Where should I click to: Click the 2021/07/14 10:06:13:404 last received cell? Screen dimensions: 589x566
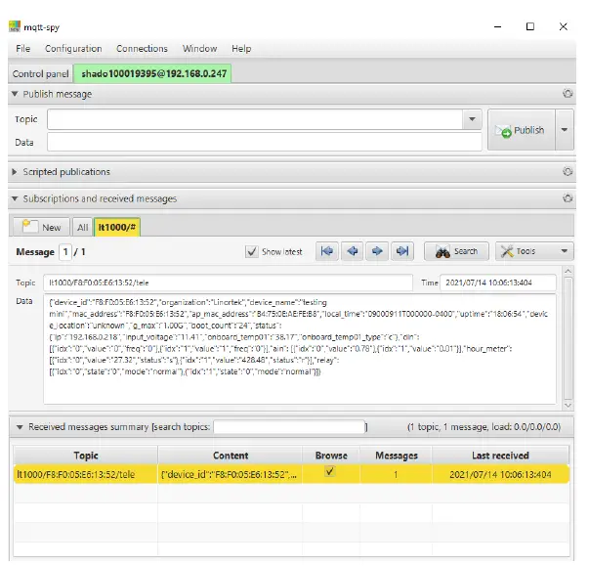tap(500, 474)
